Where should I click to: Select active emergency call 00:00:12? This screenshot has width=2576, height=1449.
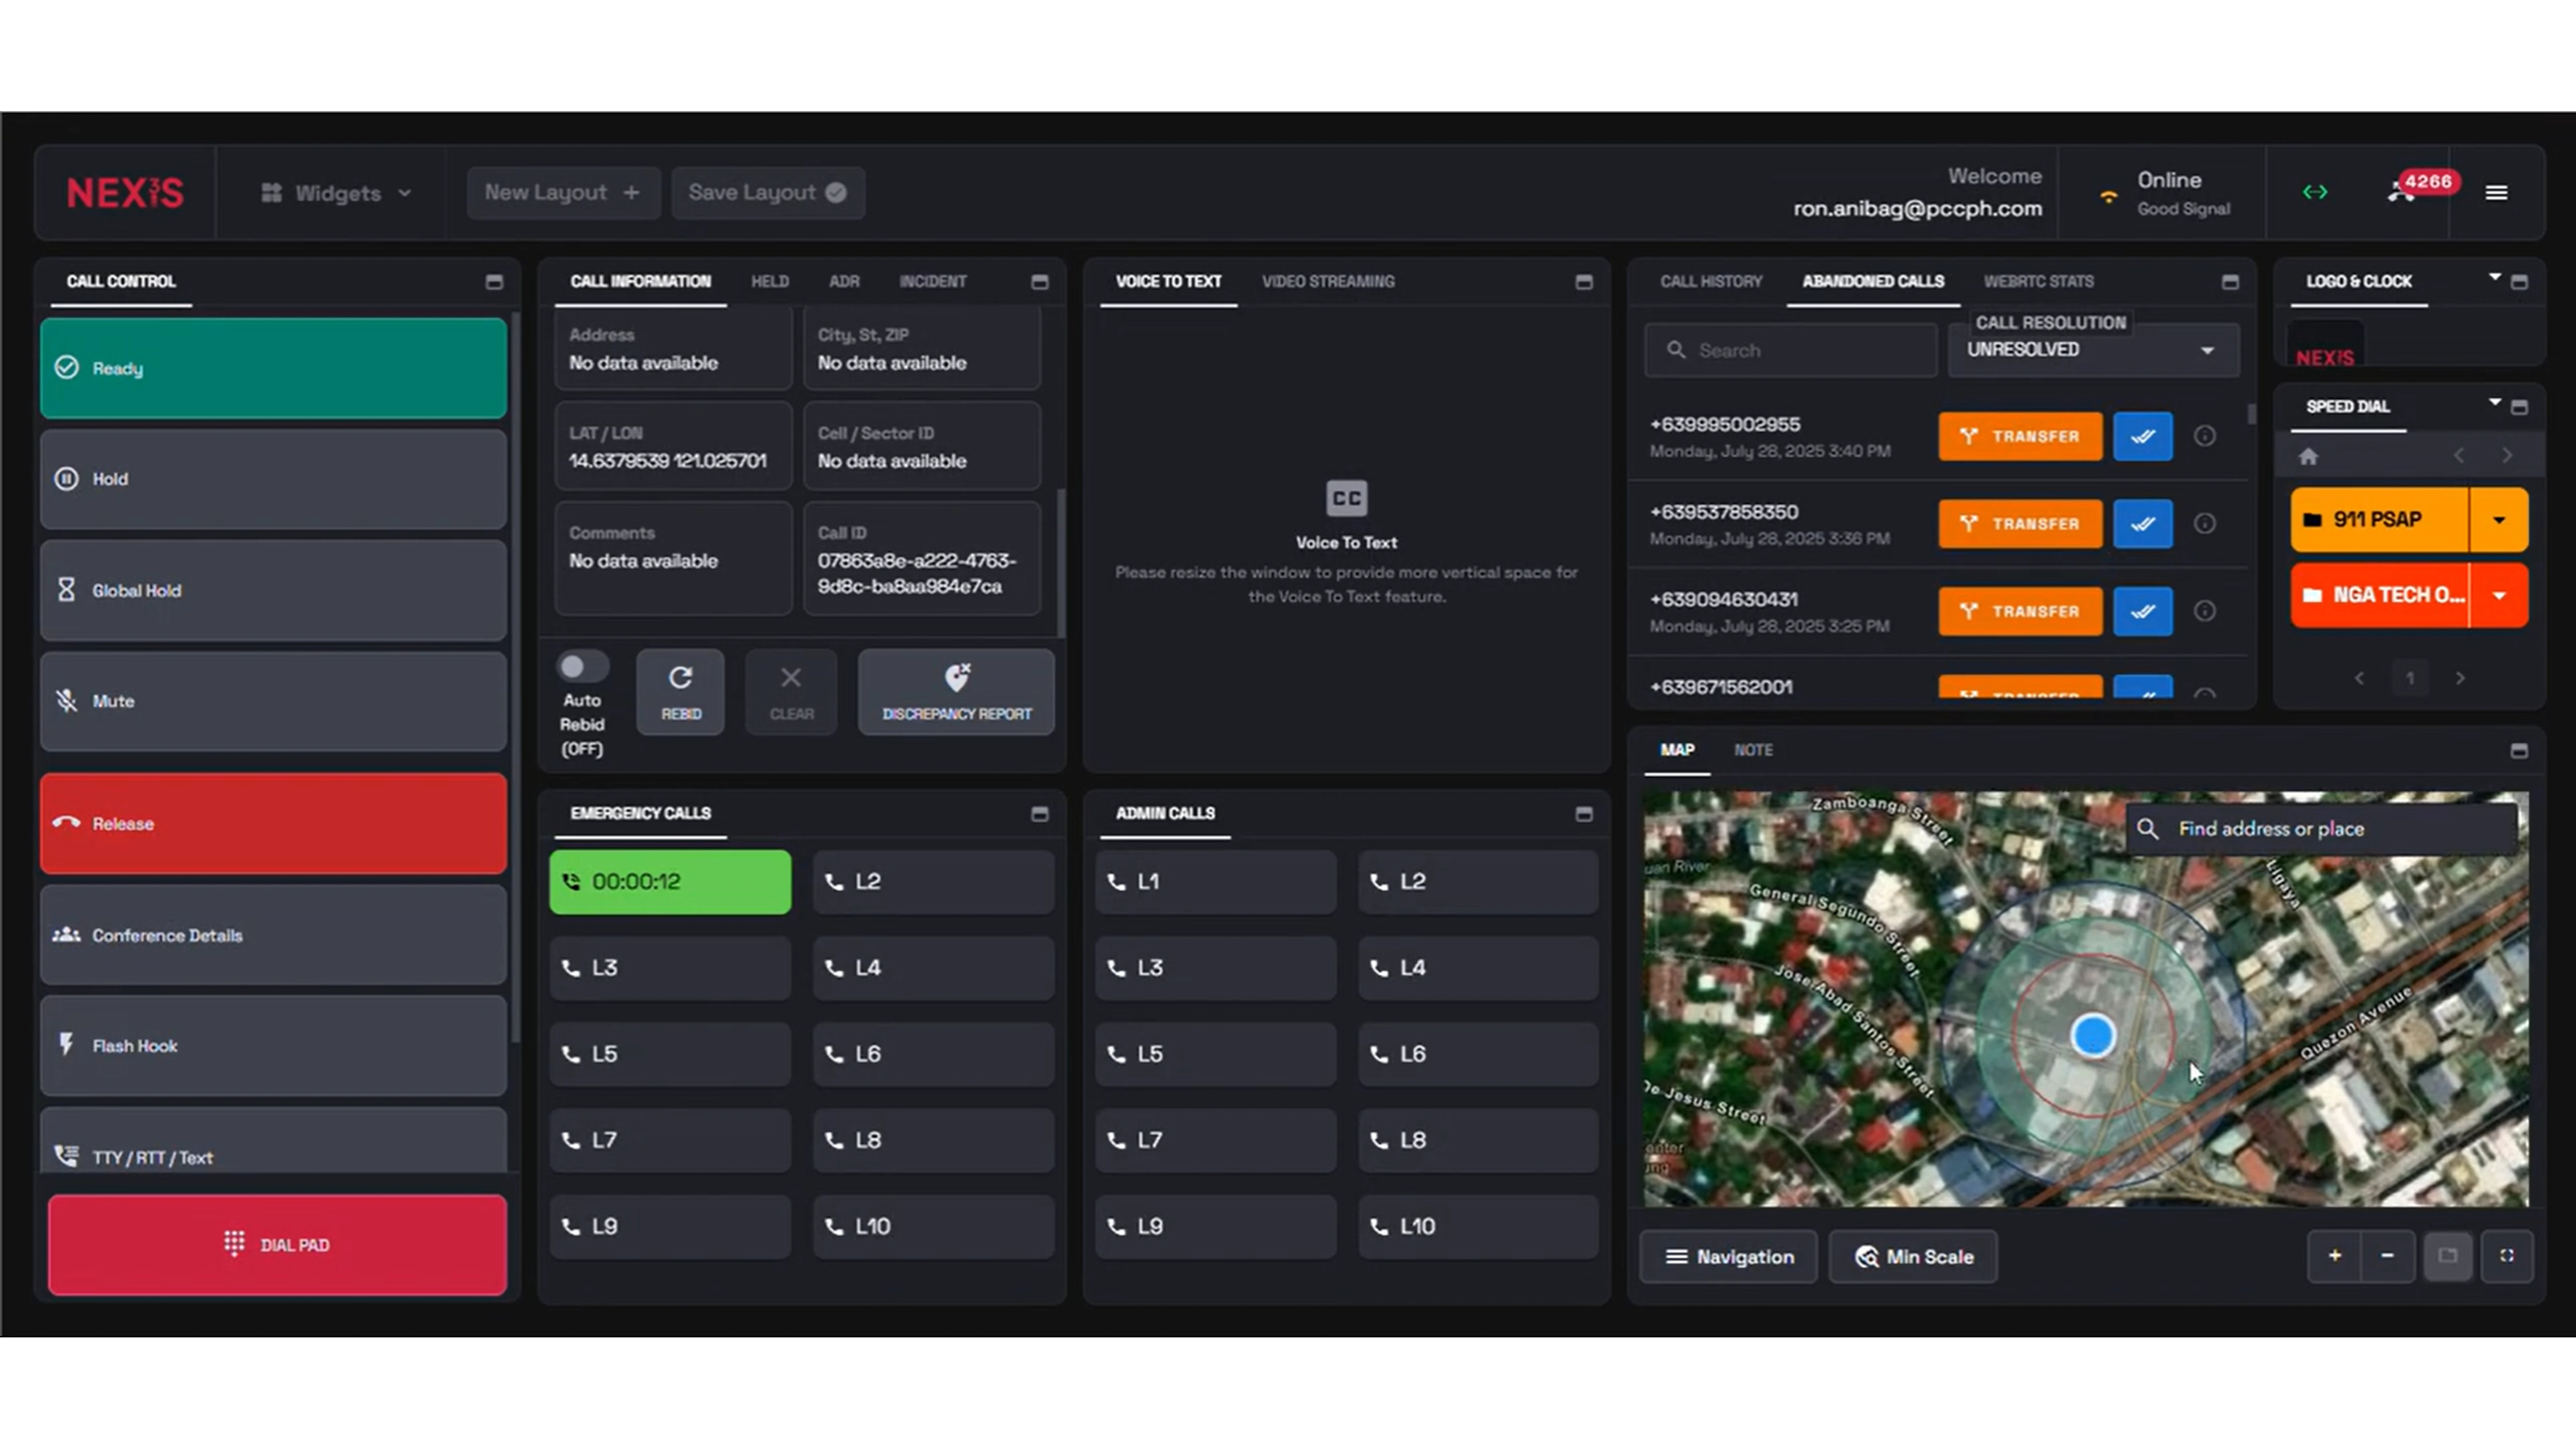point(670,881)
